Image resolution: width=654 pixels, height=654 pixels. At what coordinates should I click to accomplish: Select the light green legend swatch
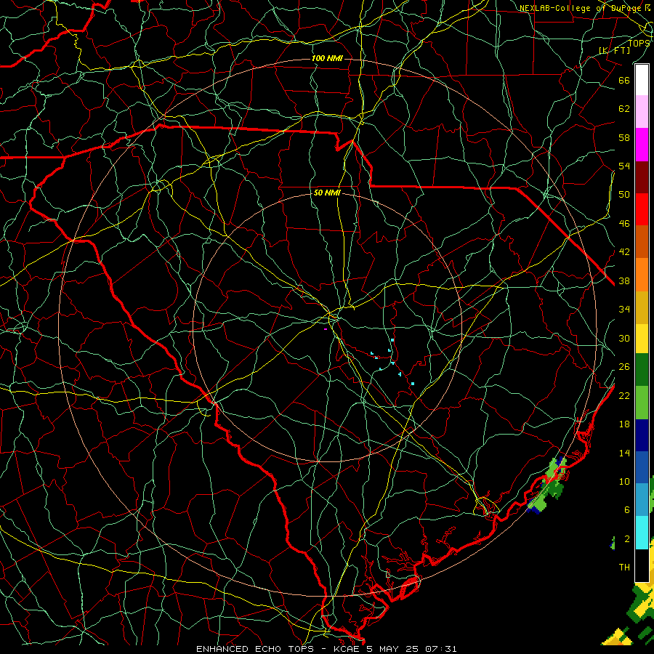pos(642,403)
